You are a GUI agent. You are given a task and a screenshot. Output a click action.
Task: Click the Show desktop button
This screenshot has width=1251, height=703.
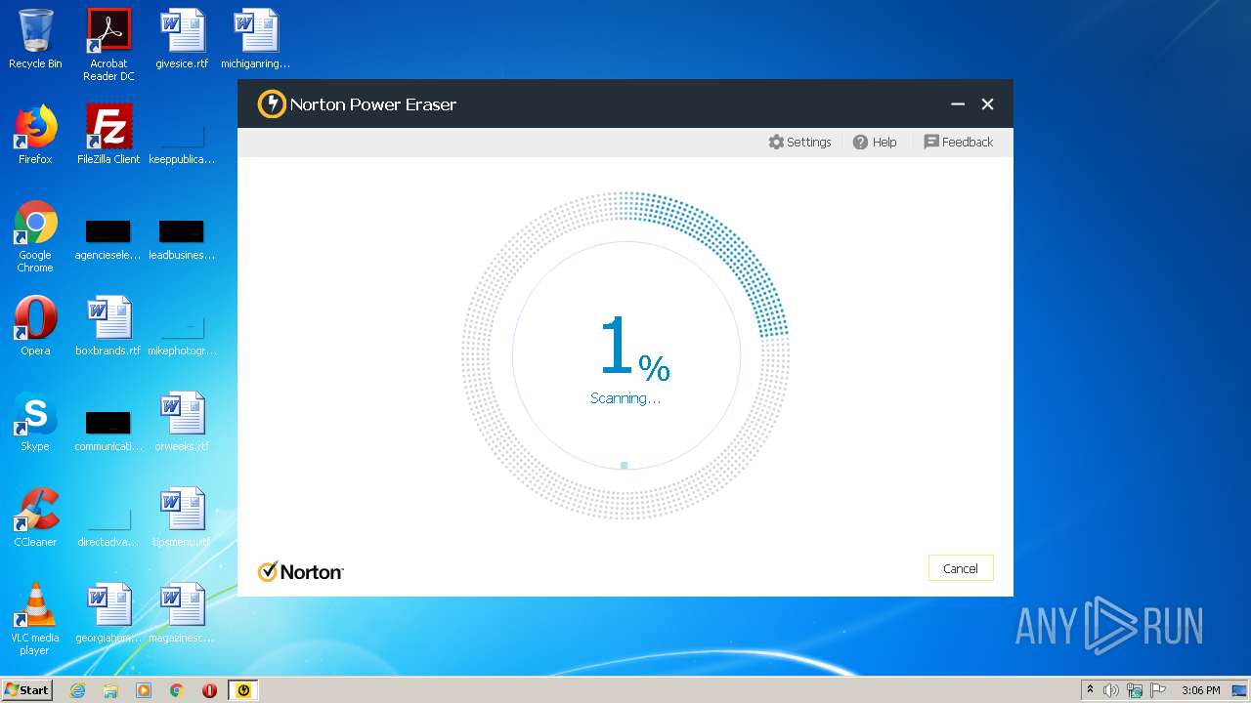pyautogui.click(x=1240, y=690)
